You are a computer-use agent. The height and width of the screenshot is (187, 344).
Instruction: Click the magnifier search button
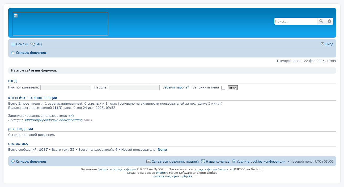[x=321, y=21]
